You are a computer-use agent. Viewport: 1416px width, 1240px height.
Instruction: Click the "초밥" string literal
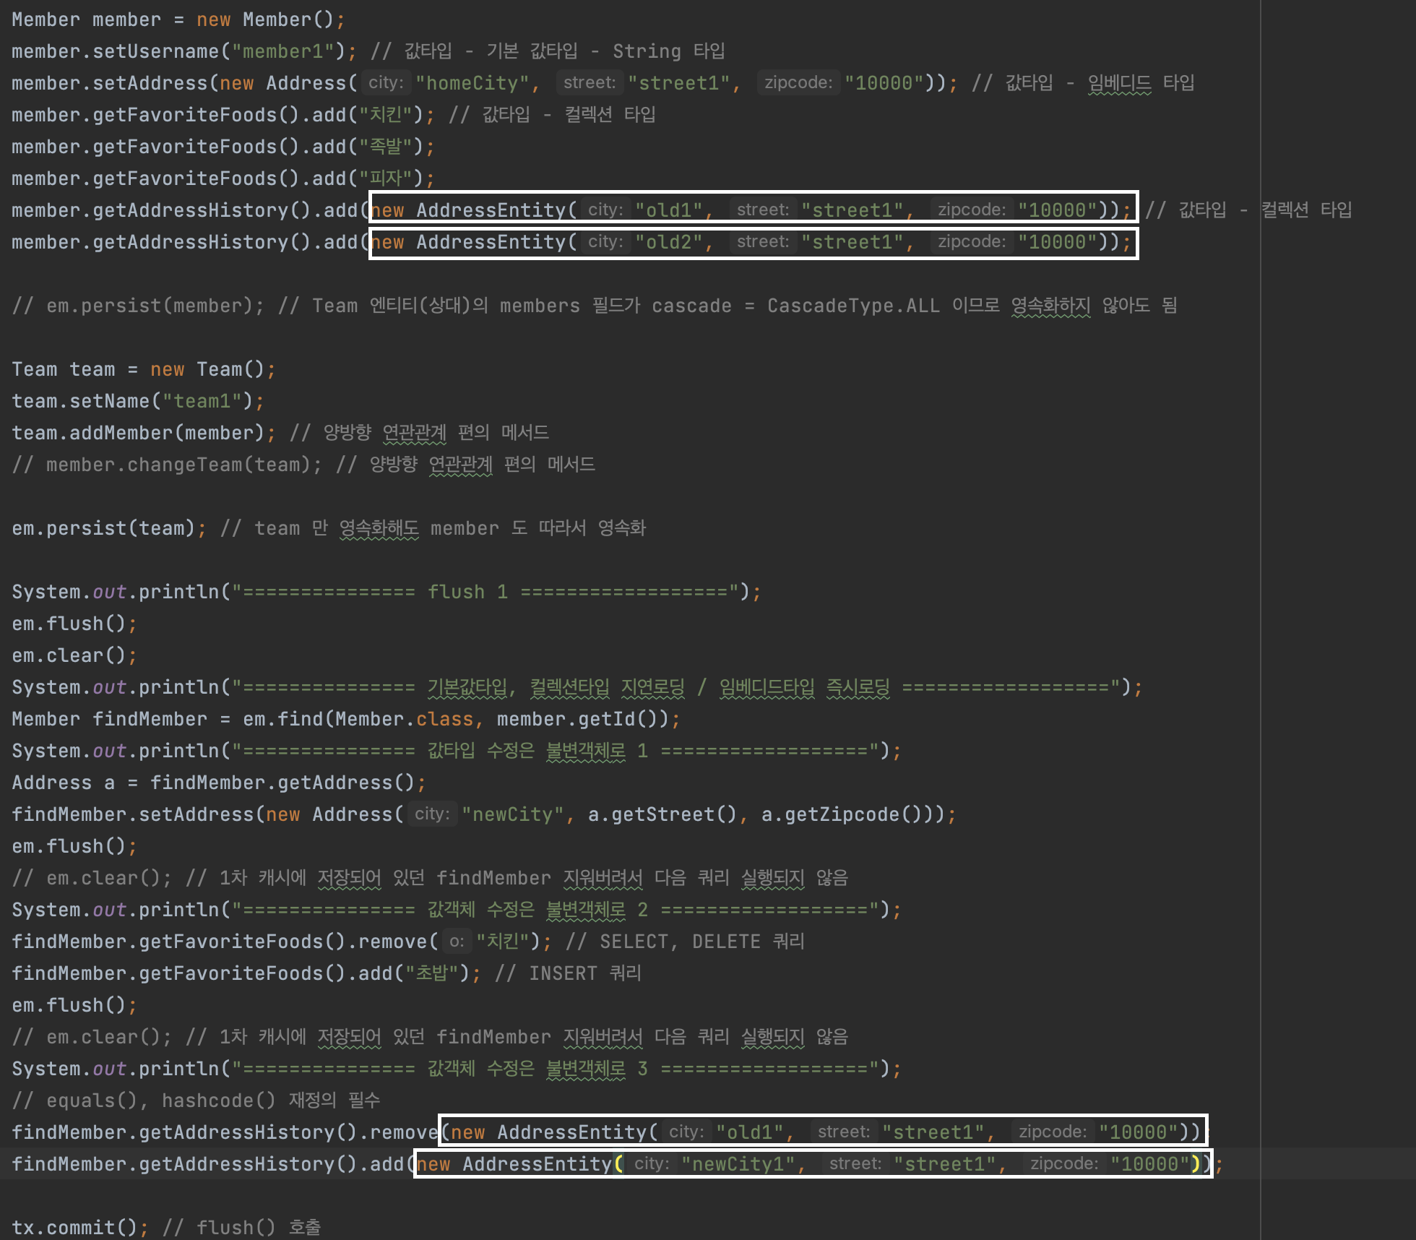tap(431, 973)
